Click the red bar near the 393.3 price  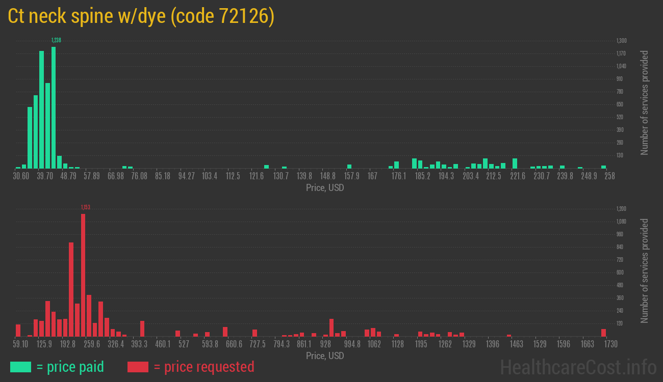pos(142,329)
